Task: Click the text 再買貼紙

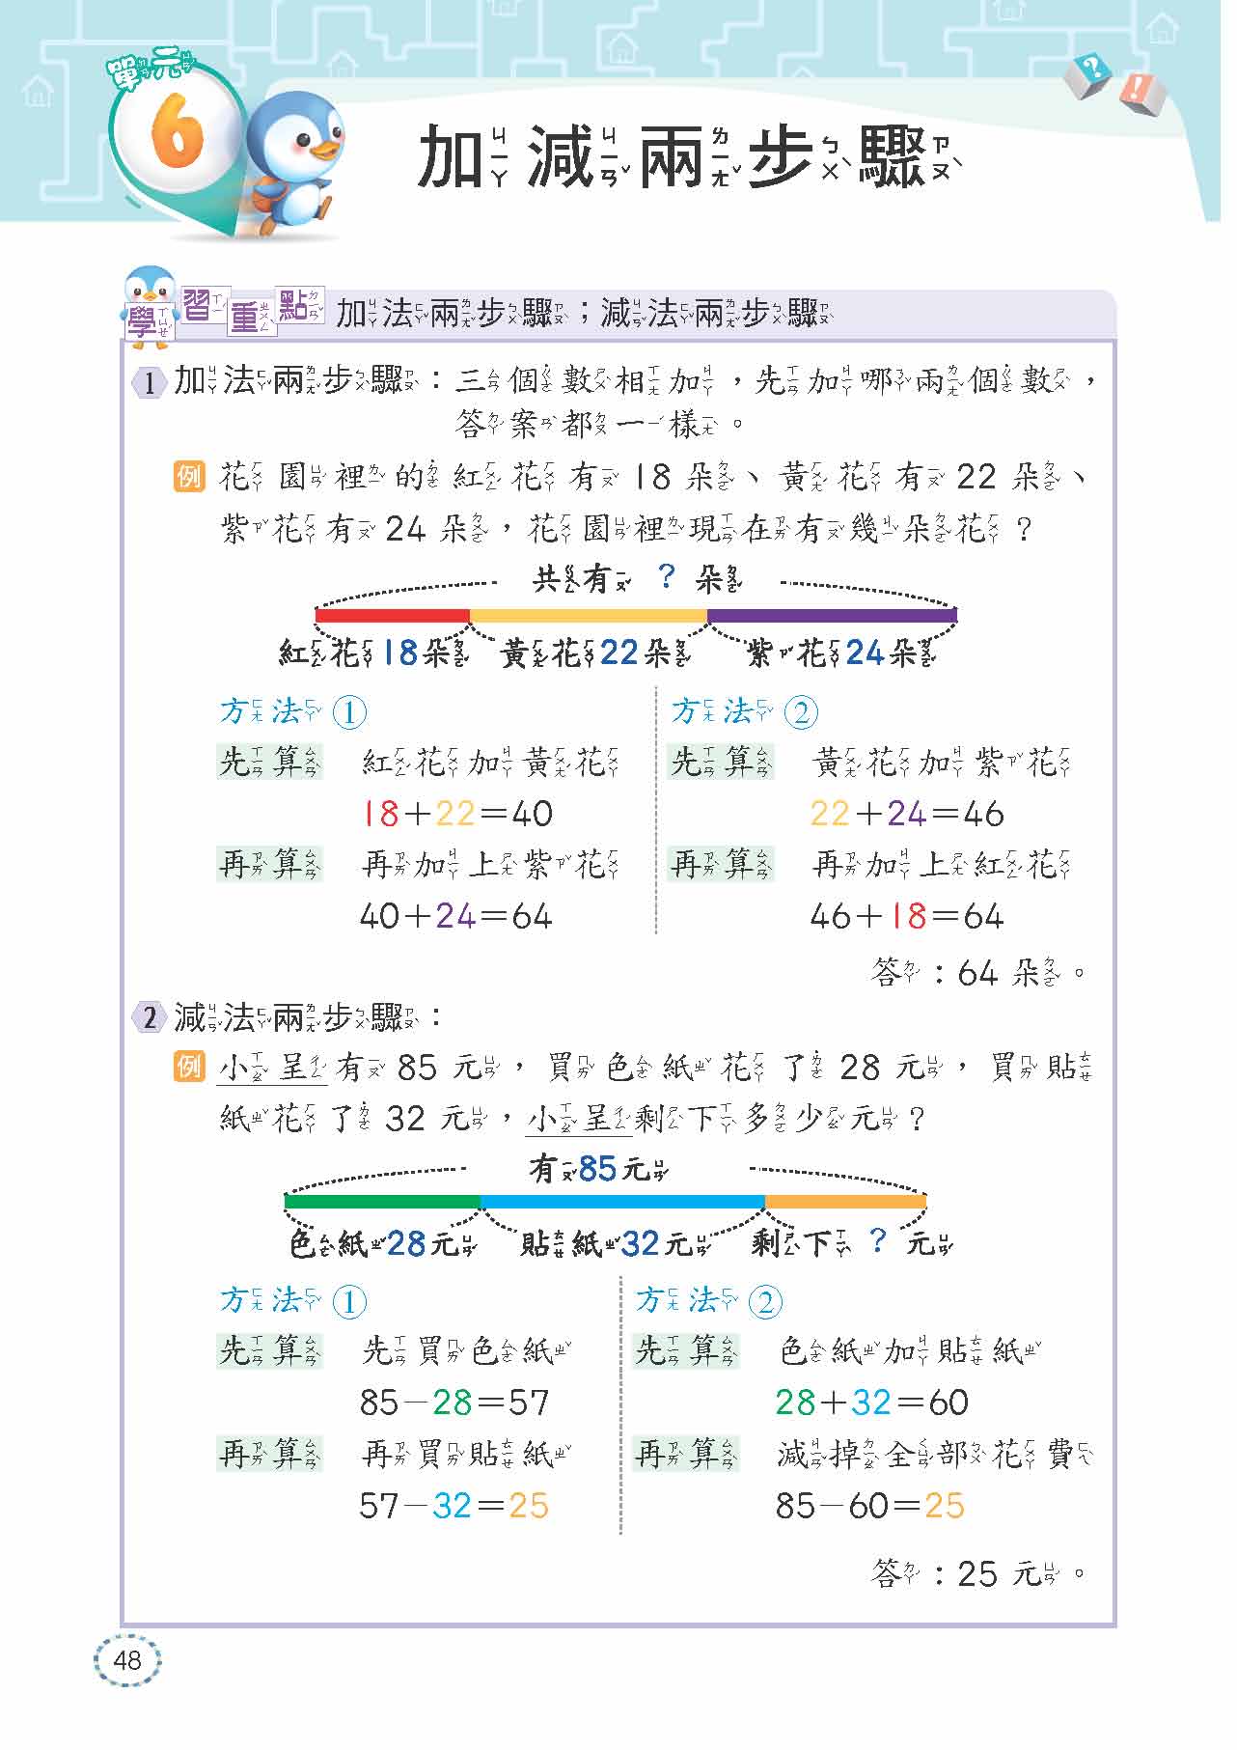Action: 465,1454
